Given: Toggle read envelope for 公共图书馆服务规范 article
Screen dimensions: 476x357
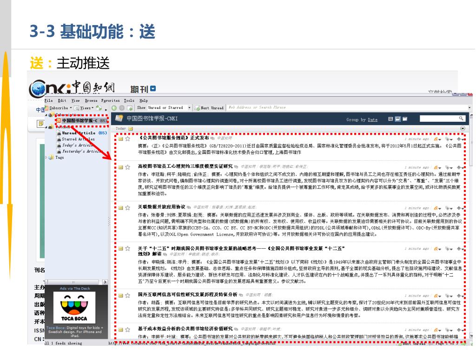Looking at the screenshot, I should pyautogui.click(x=120, y=139).
